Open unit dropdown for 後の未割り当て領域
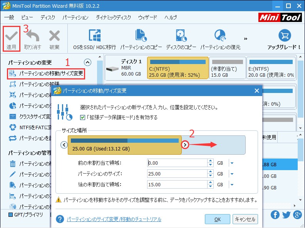The width and height of the screenshot is (305, 228). point(232,184)
